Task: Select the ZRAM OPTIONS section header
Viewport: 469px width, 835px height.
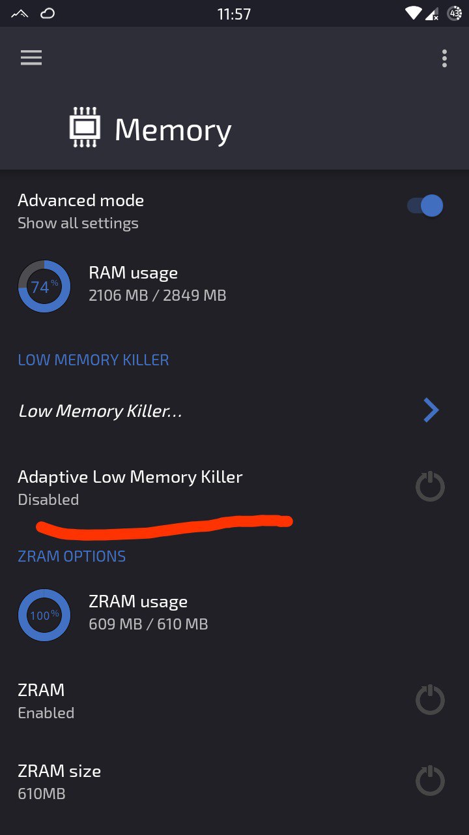Action: click(72, 556)
